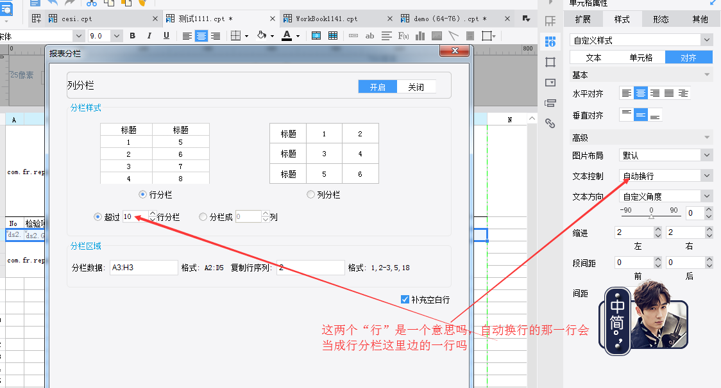This screenshot has height=388, width=721.
Task: Click the insert chart icon in toolbar
Action: pos(420,36)
